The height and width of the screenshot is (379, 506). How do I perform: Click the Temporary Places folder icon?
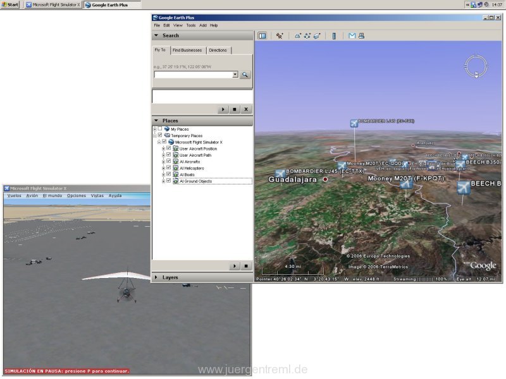167,135
